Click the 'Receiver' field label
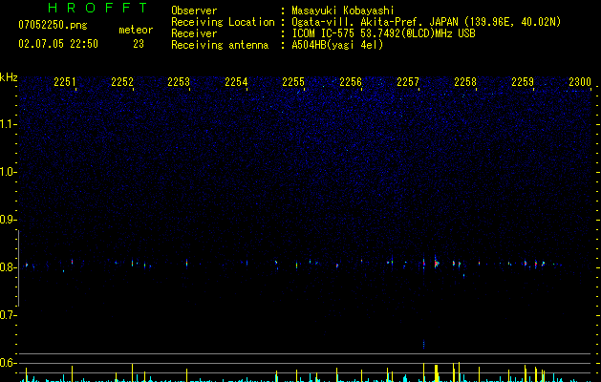The image size is (601, 382). pyautogui.click(x=194, y=33)
